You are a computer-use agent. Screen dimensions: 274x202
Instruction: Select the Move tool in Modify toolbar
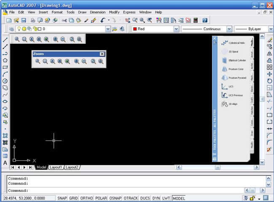click(x=269, y=74)
